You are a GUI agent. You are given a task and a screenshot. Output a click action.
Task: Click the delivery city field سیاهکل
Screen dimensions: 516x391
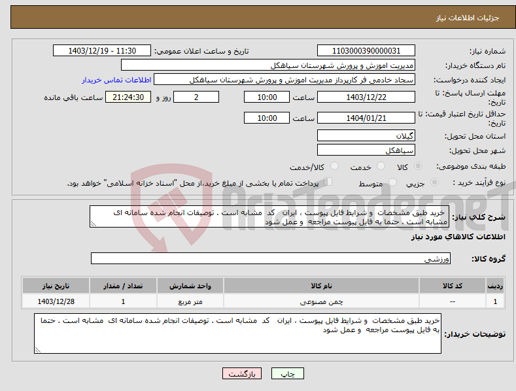(x=366, y=150)
